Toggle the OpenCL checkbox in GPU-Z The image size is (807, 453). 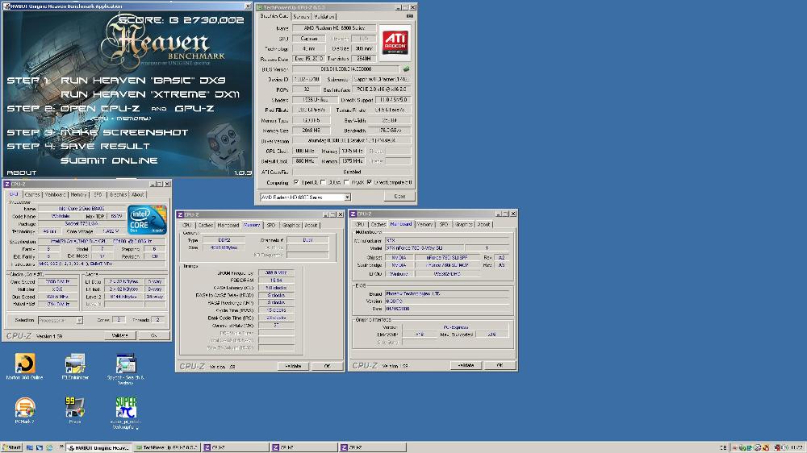tap(296, 182)
